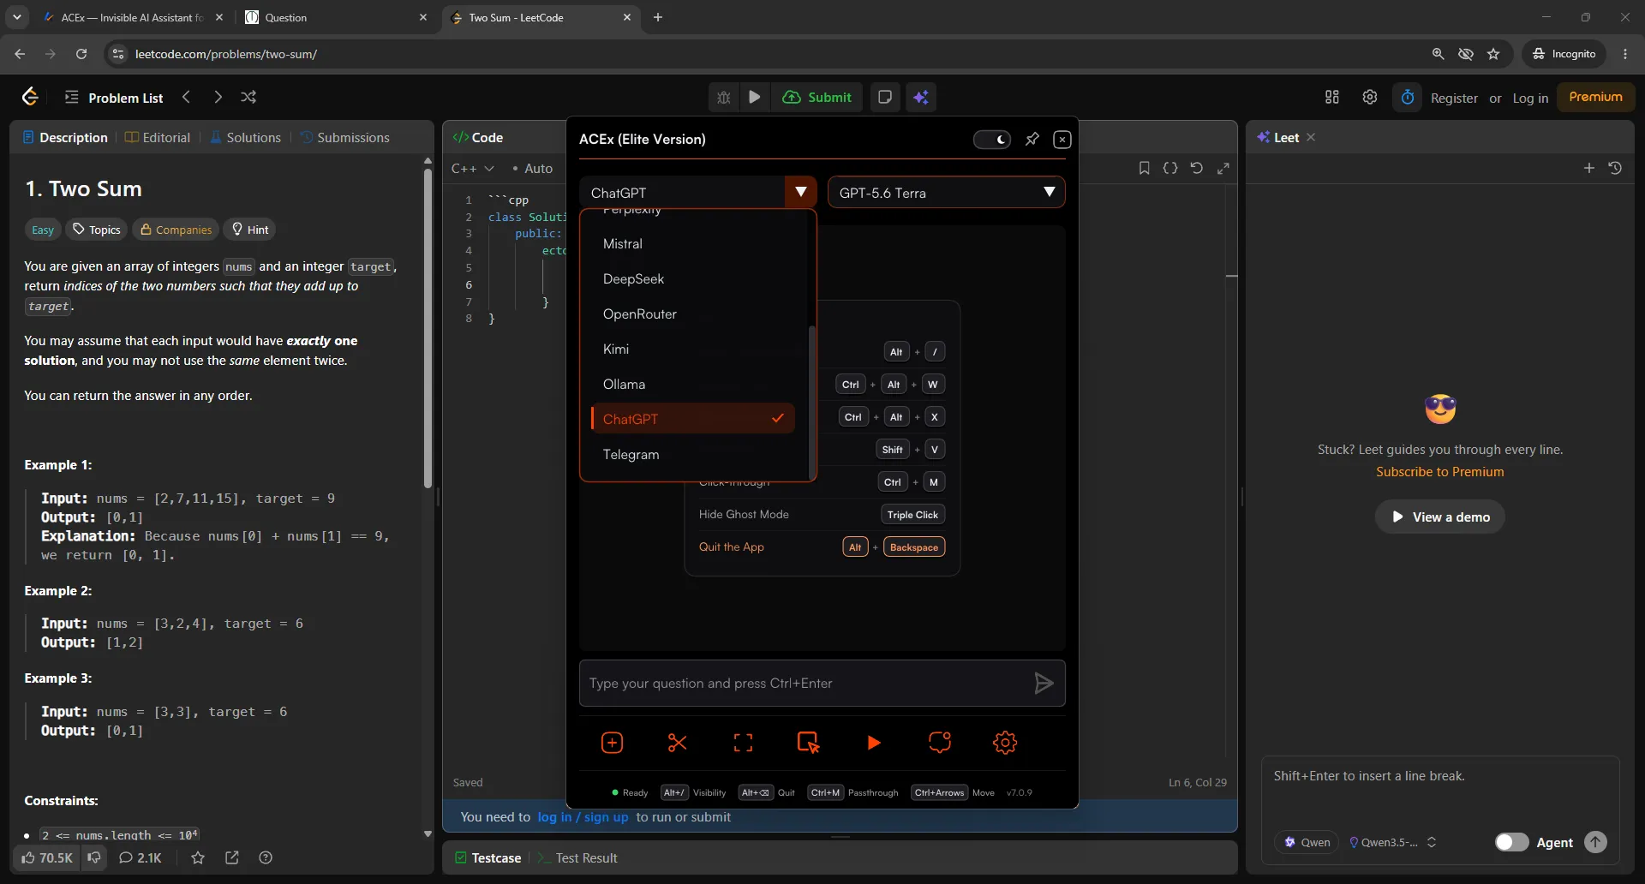Click the ACEx fullscreen capture brackets icon
The width and height of the screenshot is (1645, 884).
743,743
